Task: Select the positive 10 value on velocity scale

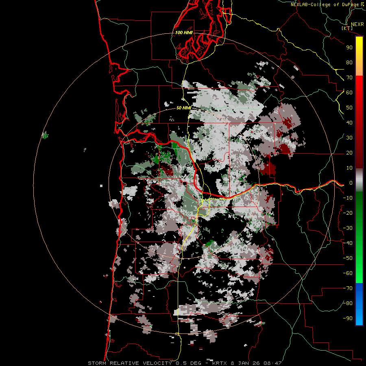Action: point(349,168)
